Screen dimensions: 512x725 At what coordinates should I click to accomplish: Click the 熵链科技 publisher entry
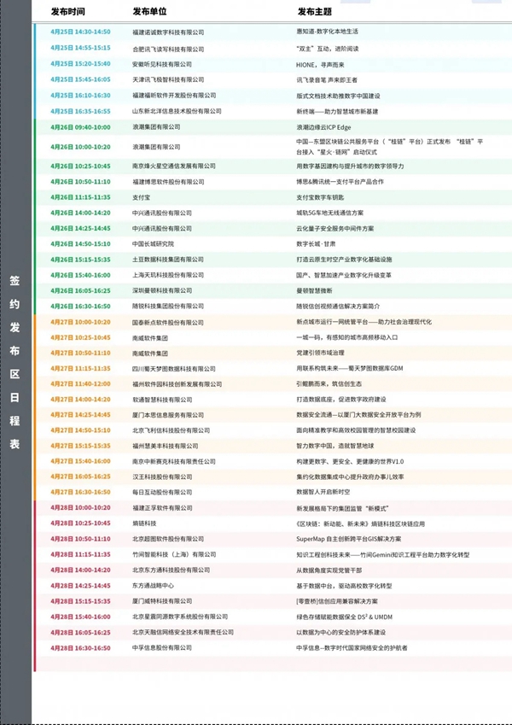coord(143,523)
